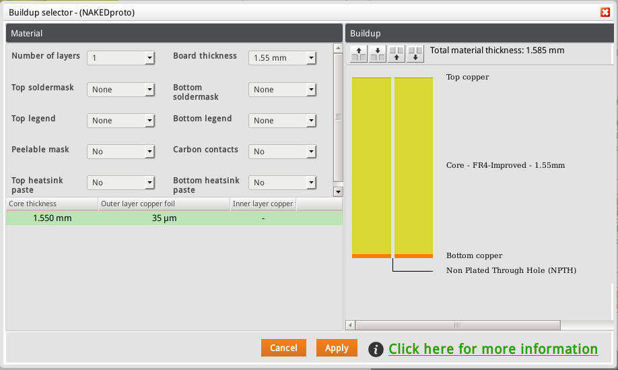Image resolution: width=618 pixels, height=370 pixels.
Task: Click the 'Non Plated Through Hole (NPTH)' label
Action: [x=511, y=270]
